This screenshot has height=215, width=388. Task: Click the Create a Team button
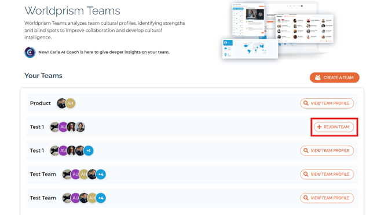(x=334, y=77)
